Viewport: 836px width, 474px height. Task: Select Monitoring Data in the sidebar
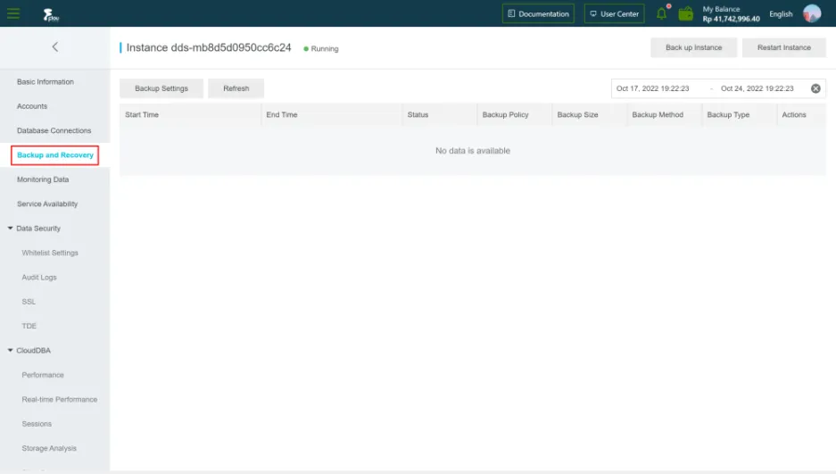(43, 179)
